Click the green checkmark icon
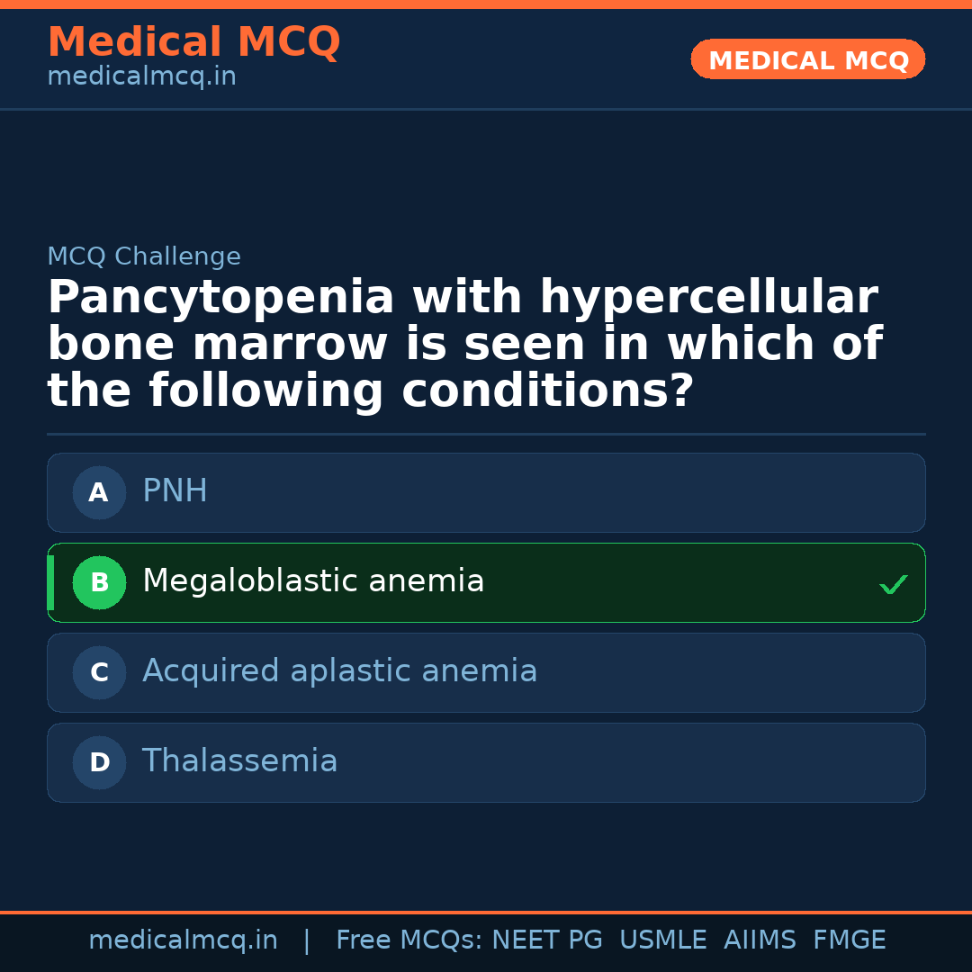The image size is (972, 972). 893,585
